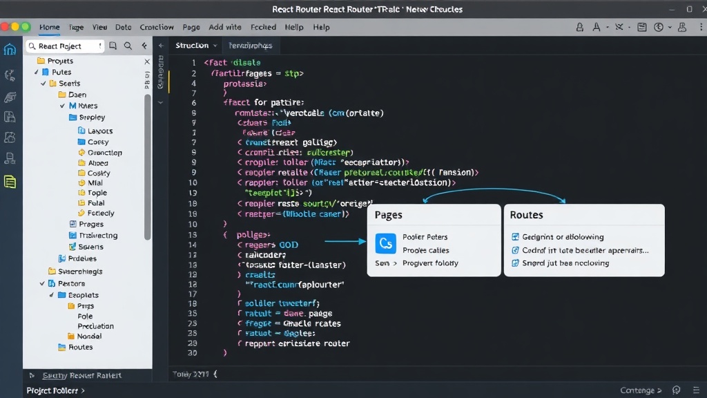This screenshot has height=398, width=707.
Task: Collapse the Eaoplets folder node
Action: [x=51, y=295]
